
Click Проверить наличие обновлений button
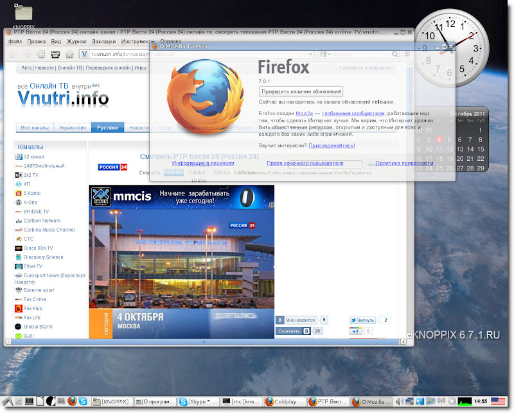(301, 91)
